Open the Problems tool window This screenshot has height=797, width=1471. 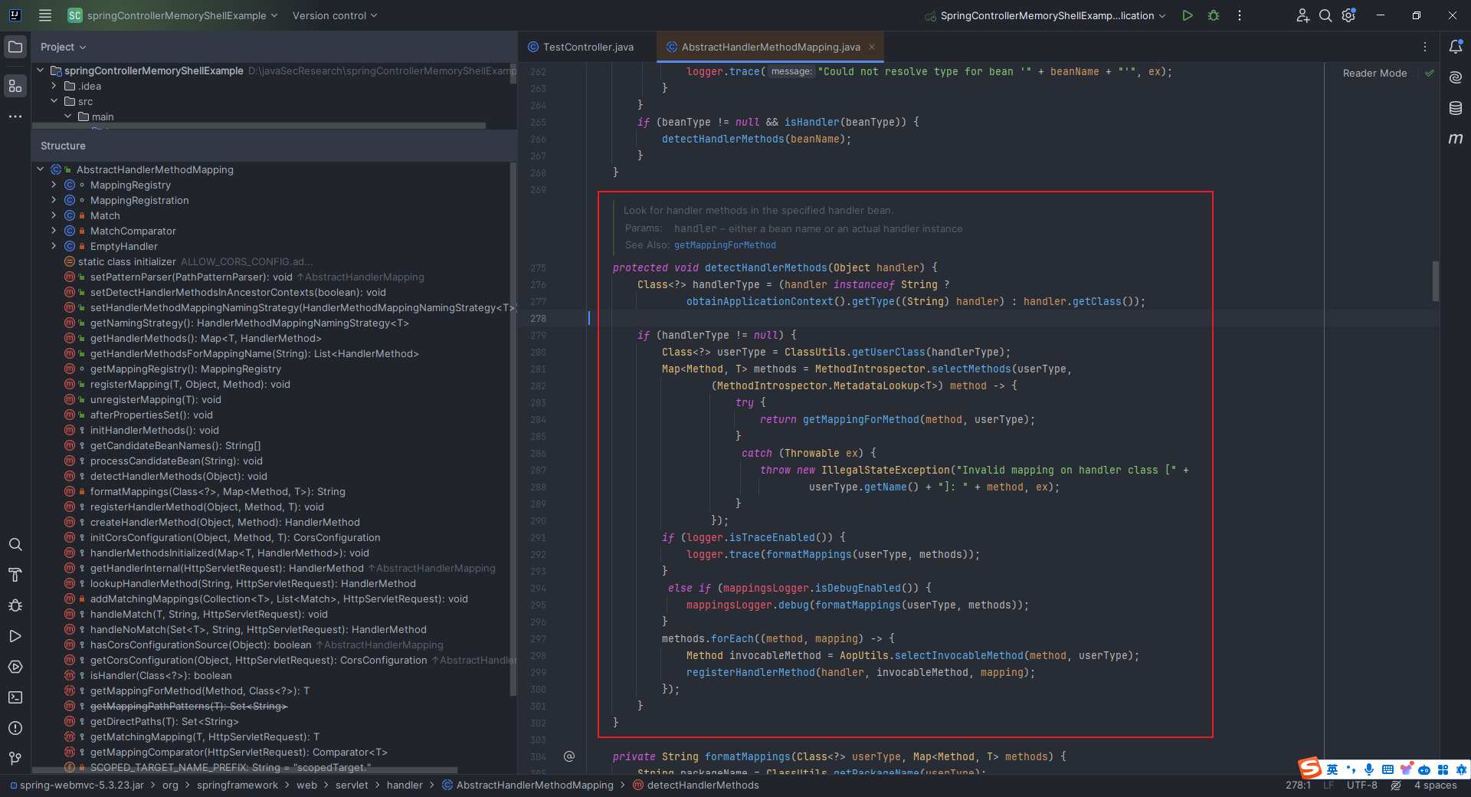click(x=15, y=728)
